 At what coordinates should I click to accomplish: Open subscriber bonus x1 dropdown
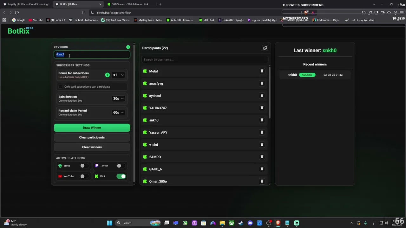point(118,75)
